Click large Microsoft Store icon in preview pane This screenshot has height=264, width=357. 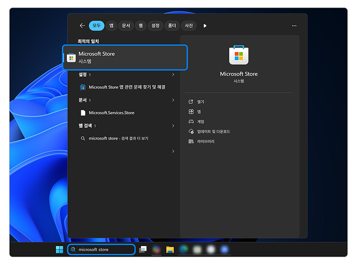click(239, 55)
